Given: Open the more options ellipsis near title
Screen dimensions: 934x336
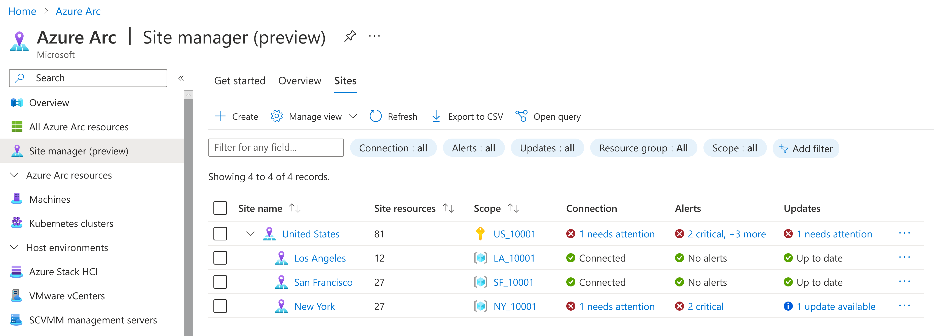Looking at the screenshot, I should coord(374,36).
